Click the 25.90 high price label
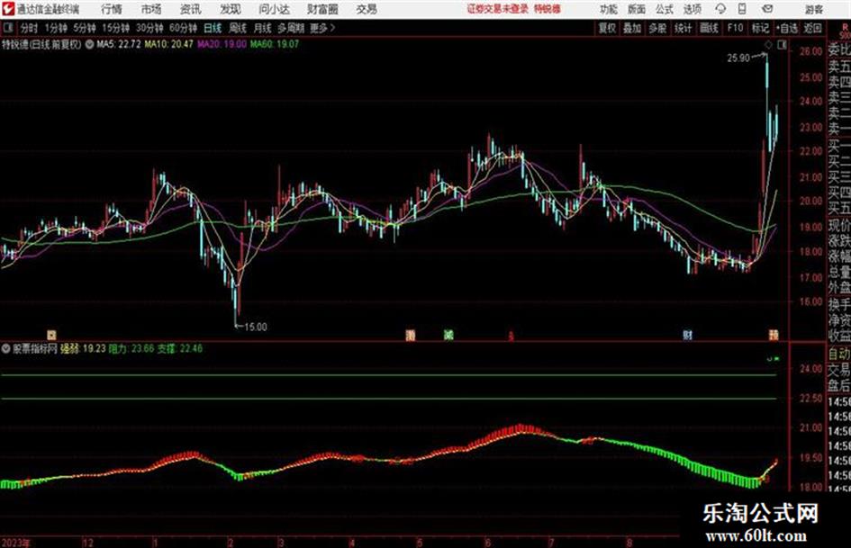This screenshot has height=548, width=851. click(738, 58)
